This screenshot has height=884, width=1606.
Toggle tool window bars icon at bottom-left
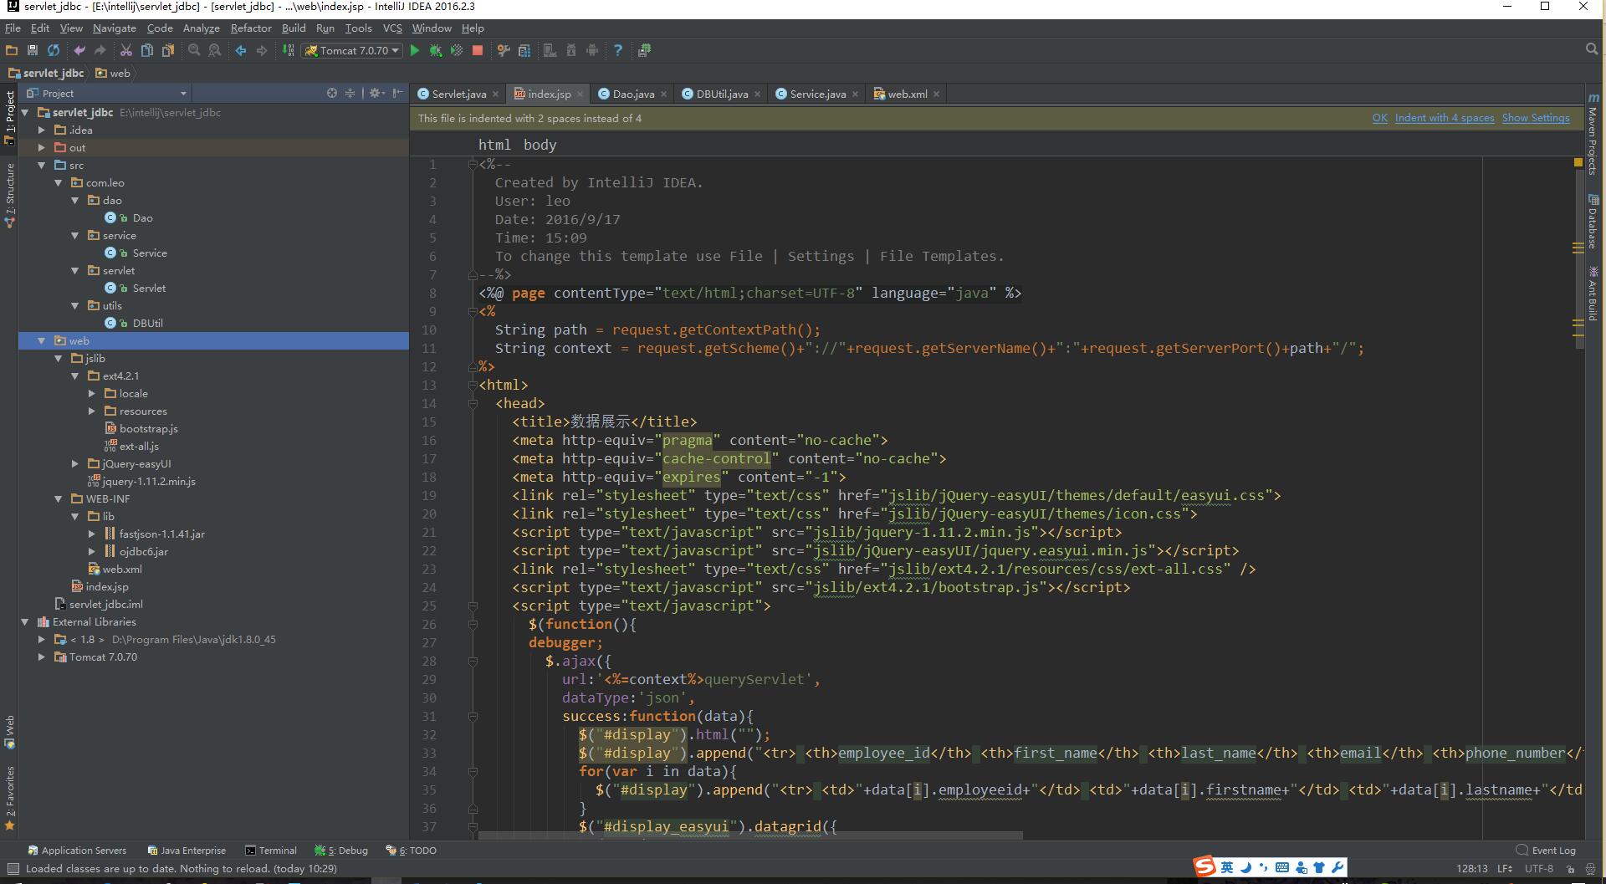(13, 868)
